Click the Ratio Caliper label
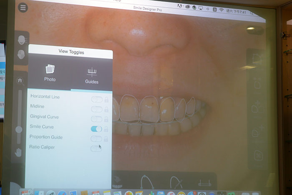292x195 pixels. point(42,147)
